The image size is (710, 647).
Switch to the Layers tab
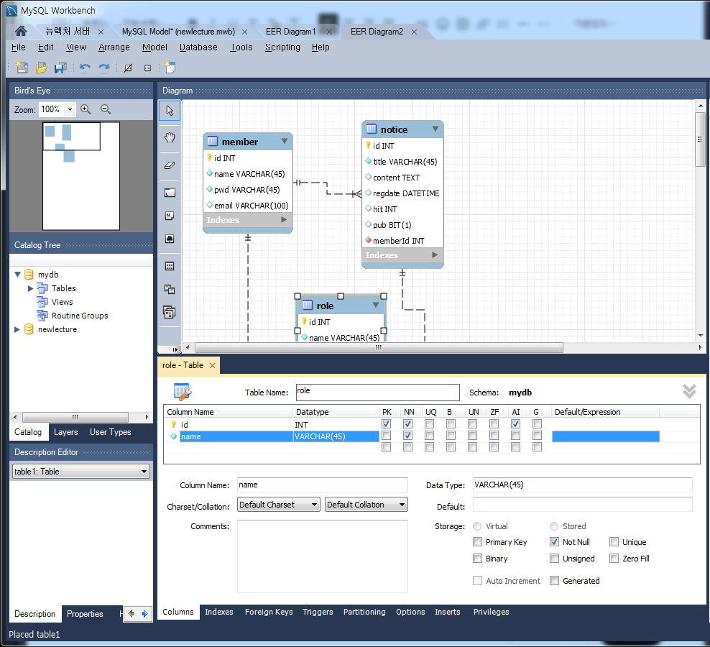[x=65, y=432]
